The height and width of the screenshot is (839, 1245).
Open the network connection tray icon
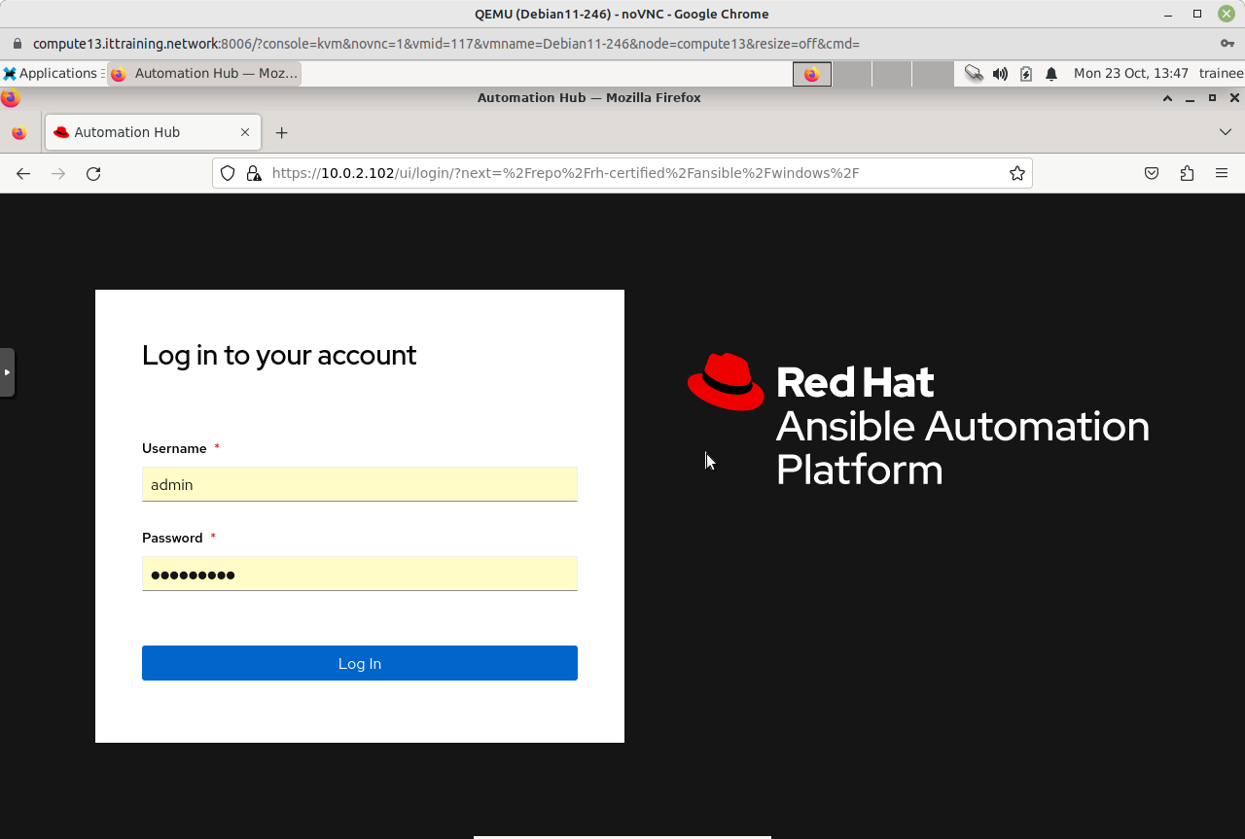(974, 73)
